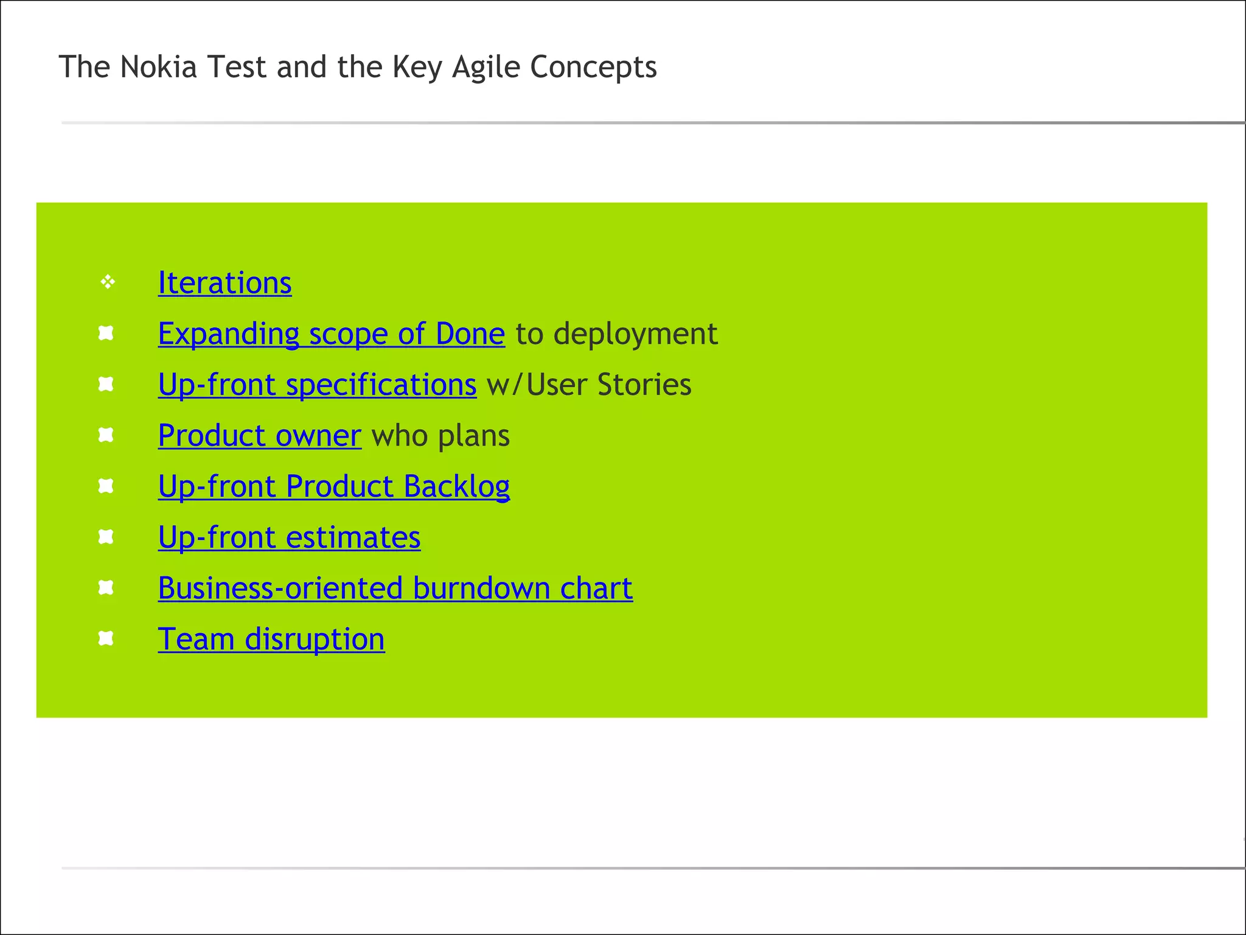
Task: Open the Product owner link
Action: click(x=259, y=436)
